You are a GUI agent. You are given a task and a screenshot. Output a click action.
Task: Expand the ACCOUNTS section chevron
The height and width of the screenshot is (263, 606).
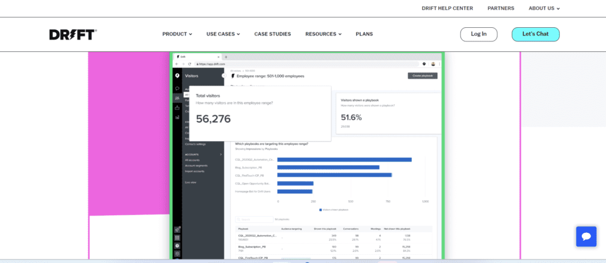click(221, 154)
